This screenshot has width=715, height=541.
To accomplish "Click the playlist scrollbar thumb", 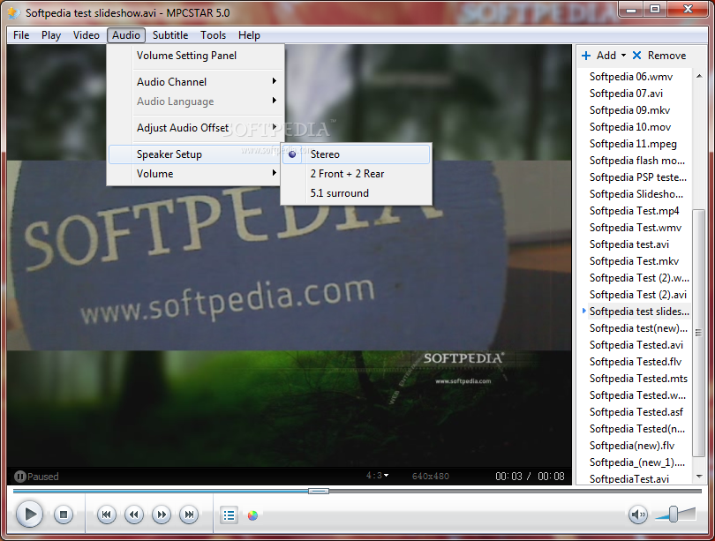I will [x=698, y=334].
